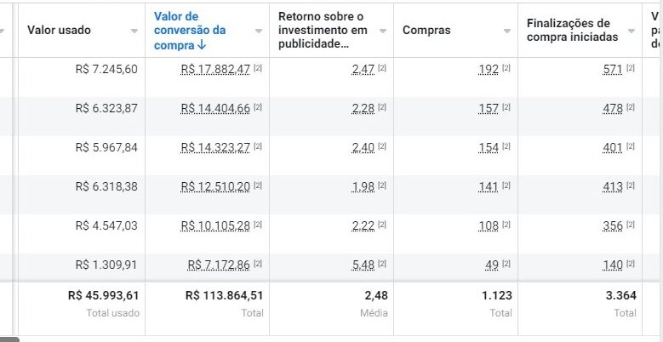Sort by Valor de conversão da compra header

pos(190,31)
